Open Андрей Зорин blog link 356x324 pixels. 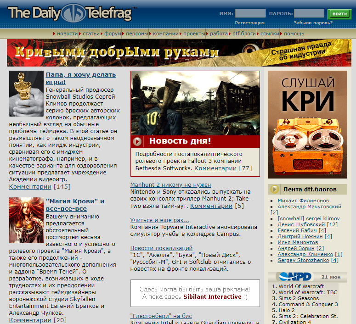point(296,248)
